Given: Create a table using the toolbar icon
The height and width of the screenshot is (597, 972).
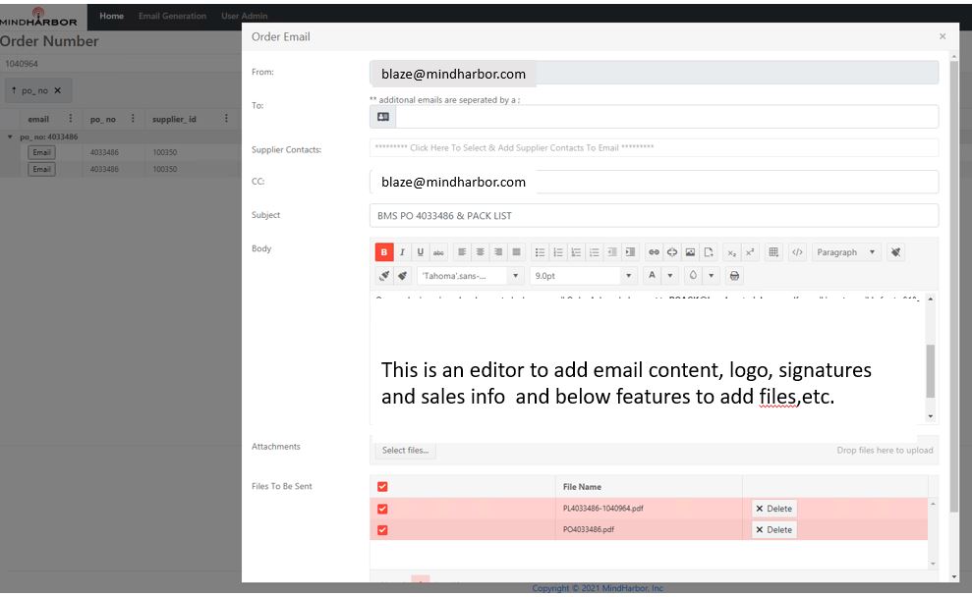Looking at the screenshot, I should [773, 252].
